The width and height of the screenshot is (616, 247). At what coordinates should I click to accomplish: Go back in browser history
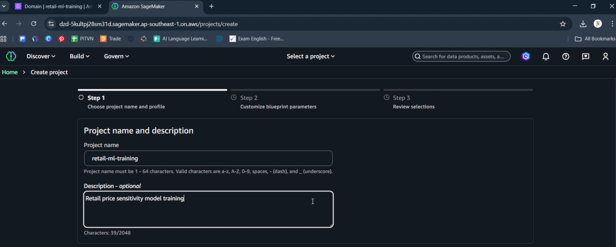point(5,24)
